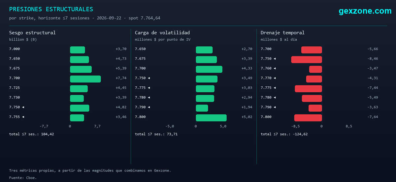Click the PRESIONES ESTRUCTURALES title
The height and width of the screenshot is (182, 396).
point(51,10)
